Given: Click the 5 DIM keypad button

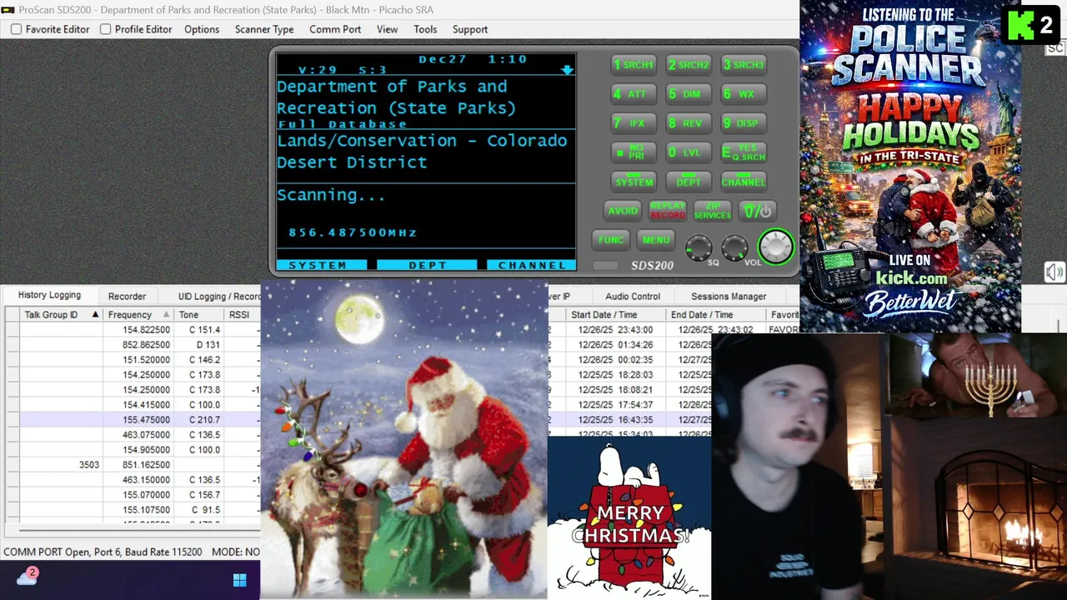Looking at the screenshot, I should tap(689, 94).
